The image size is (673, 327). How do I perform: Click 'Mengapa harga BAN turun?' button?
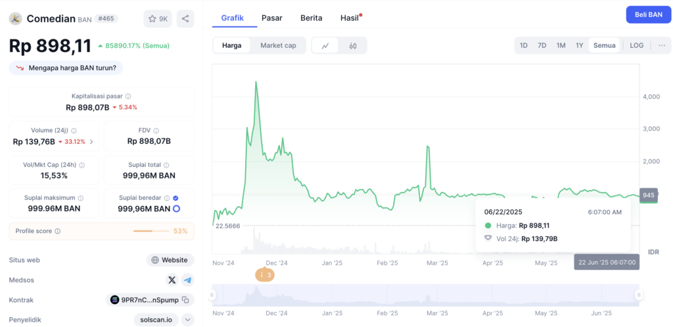66,68
